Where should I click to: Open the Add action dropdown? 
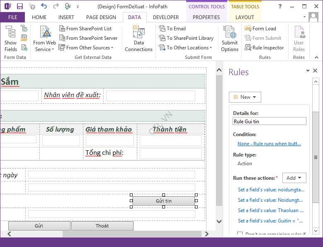click(294, 178)
